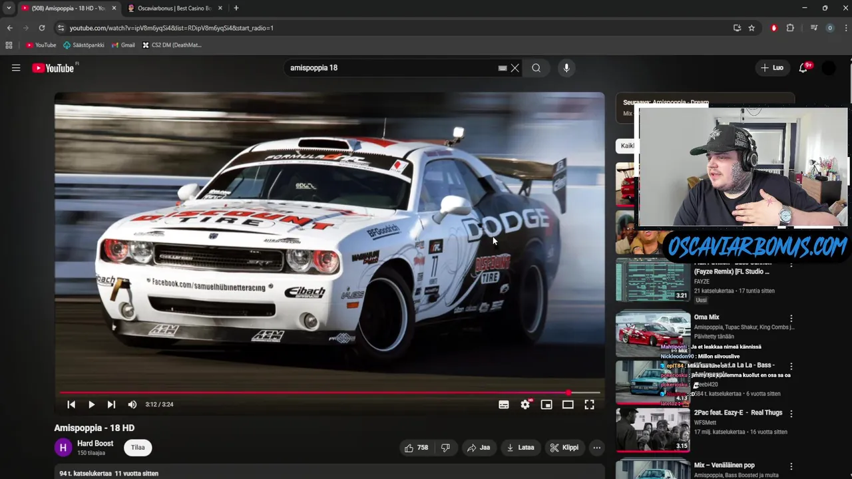
Task: Toggle subtitles in the player
Action: 504,404
